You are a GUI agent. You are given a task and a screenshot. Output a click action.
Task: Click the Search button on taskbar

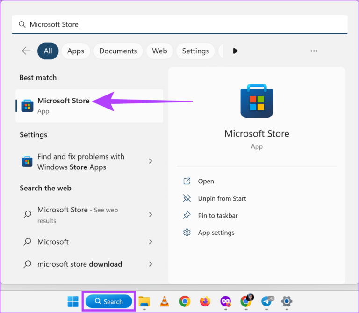coord(109,301)
